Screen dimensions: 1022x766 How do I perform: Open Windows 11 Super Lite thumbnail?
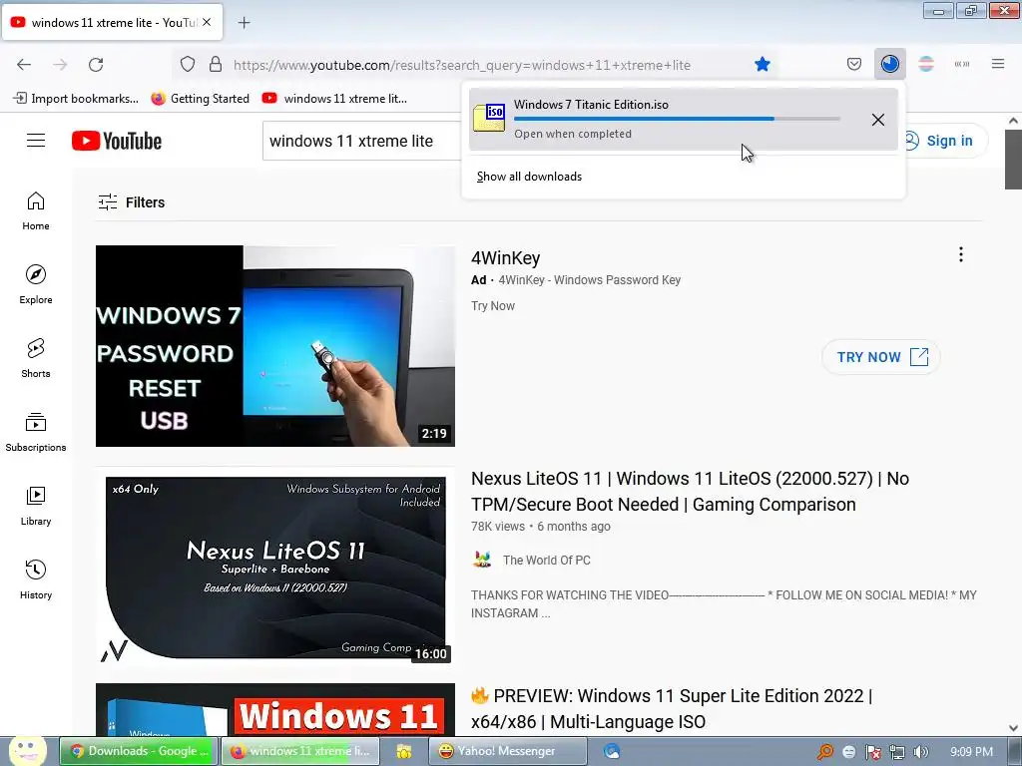pos(275,709)
